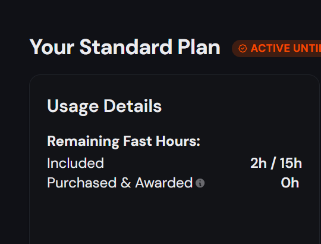The image size is (321, 244).
Task: Select the orange ACTIVE UNTIL status badge text
Action: [286, 48]
